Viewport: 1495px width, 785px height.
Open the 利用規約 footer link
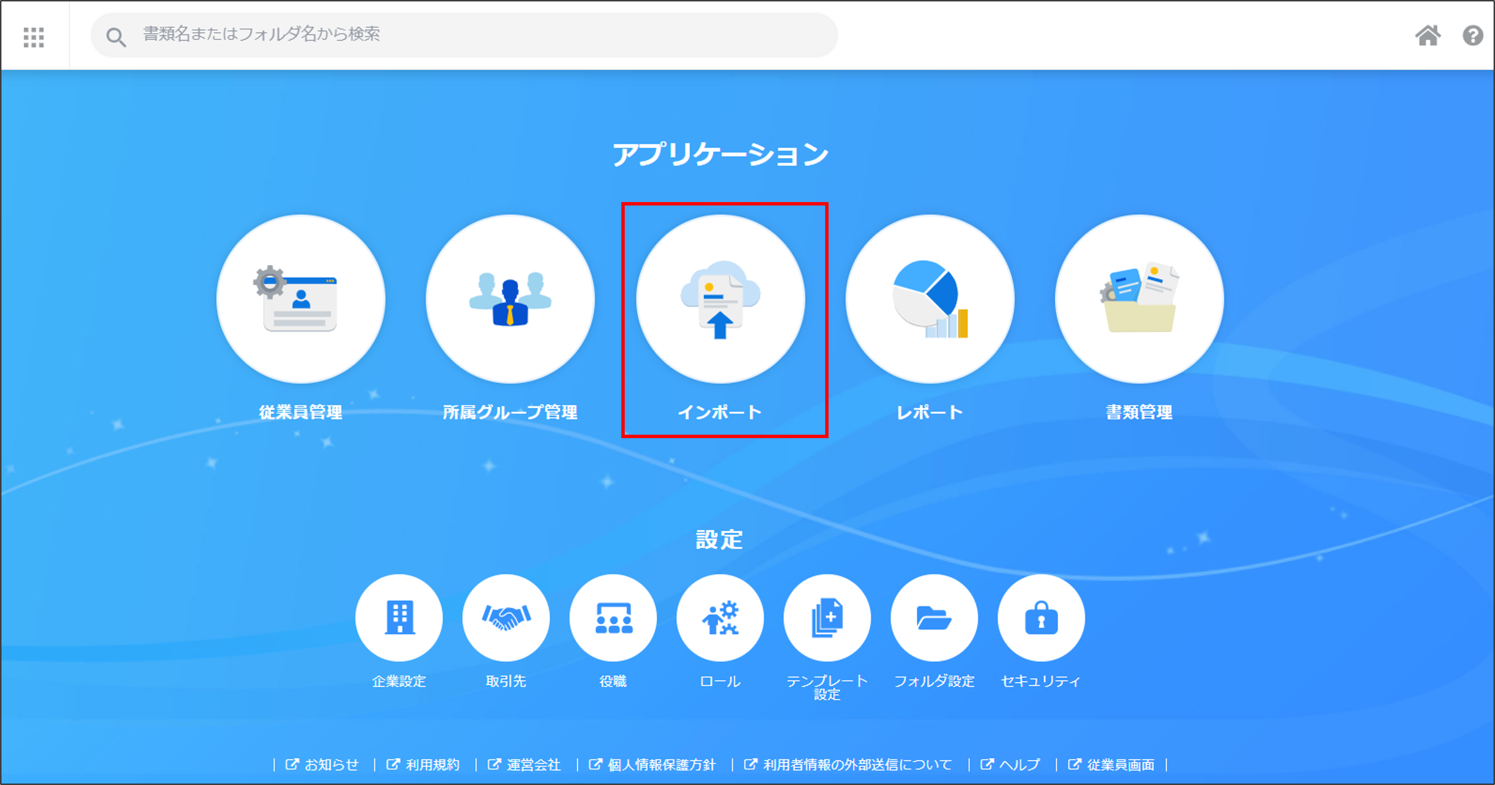[x=432, y=765]
